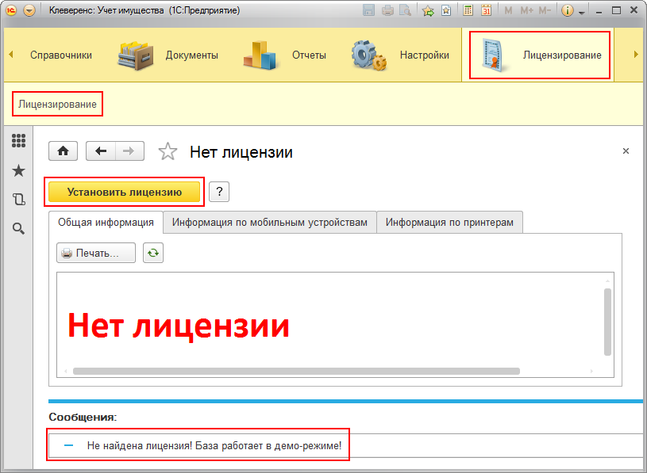Click the Print preview icon

(x=406, y=10)
